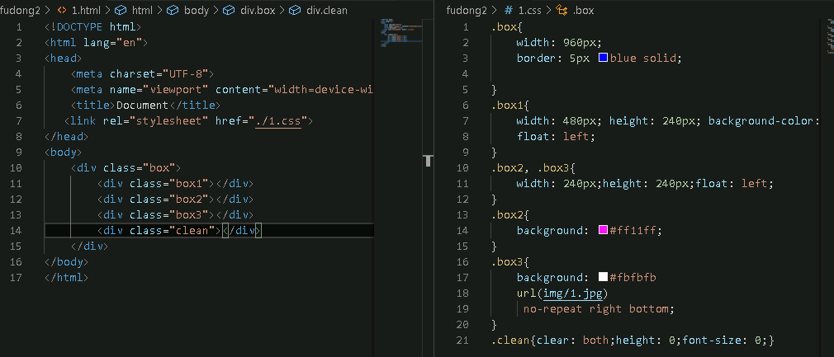Click the .box2, .box3 selector
The image size is (834, 357).
tap(530, 168)
